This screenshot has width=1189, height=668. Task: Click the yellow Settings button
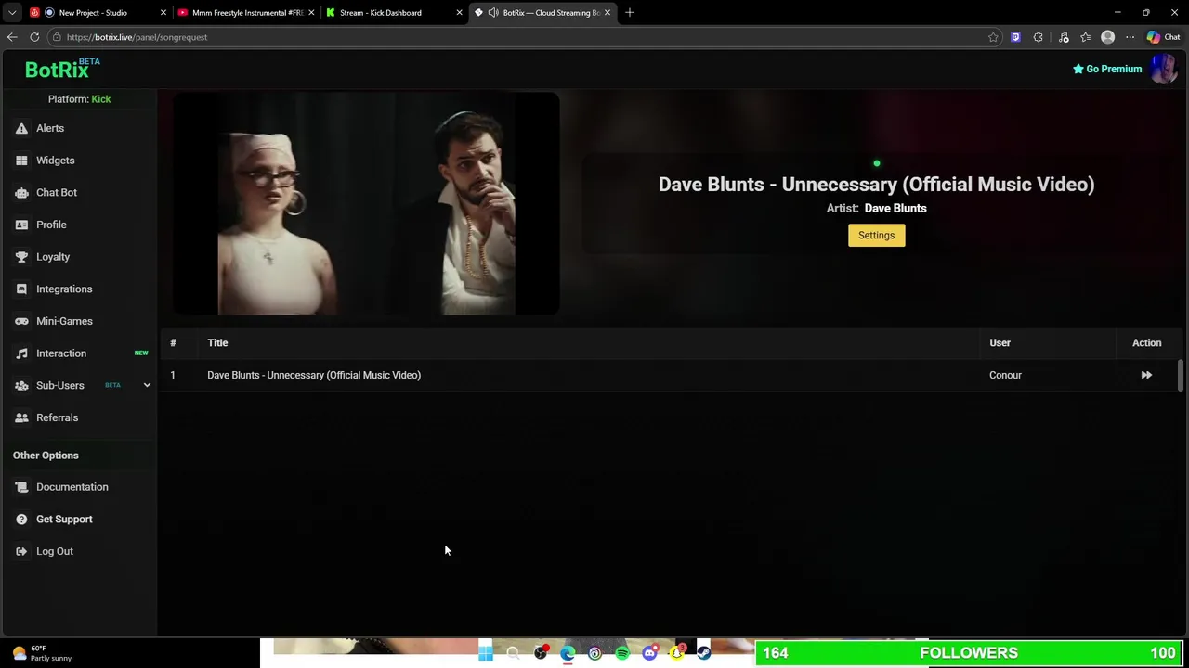[876, 235]
